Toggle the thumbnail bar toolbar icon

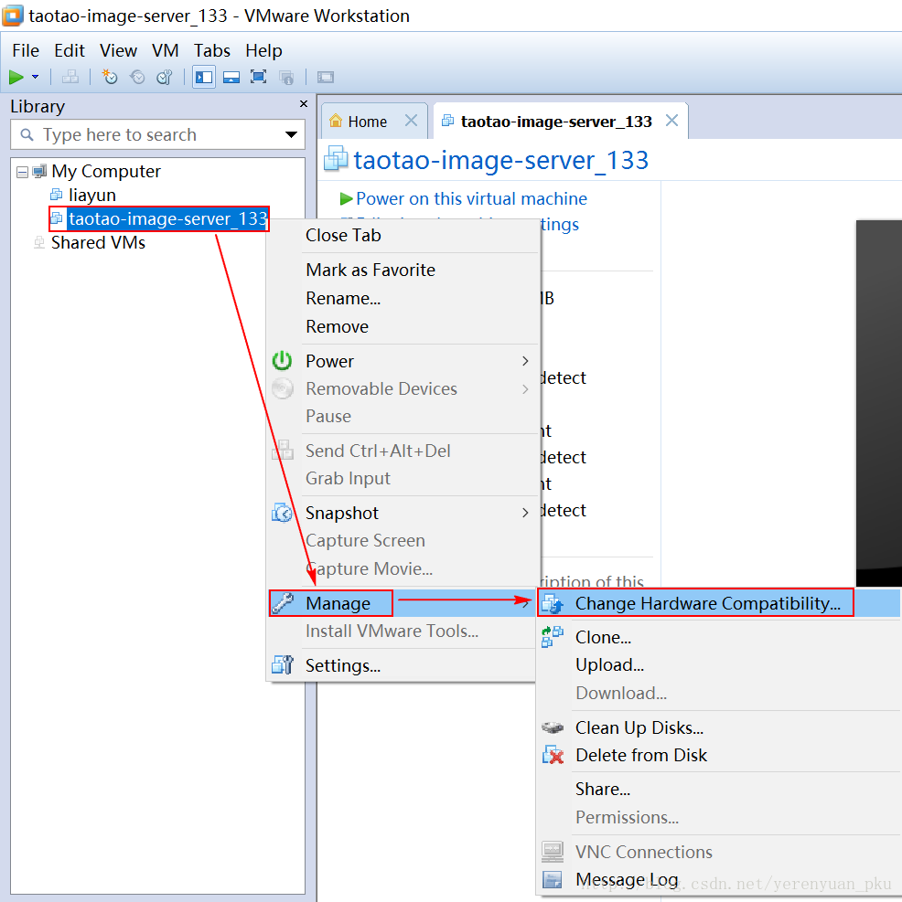pos(231,77)
